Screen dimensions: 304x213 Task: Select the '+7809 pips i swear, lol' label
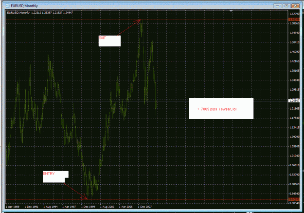tap(217, 109)
